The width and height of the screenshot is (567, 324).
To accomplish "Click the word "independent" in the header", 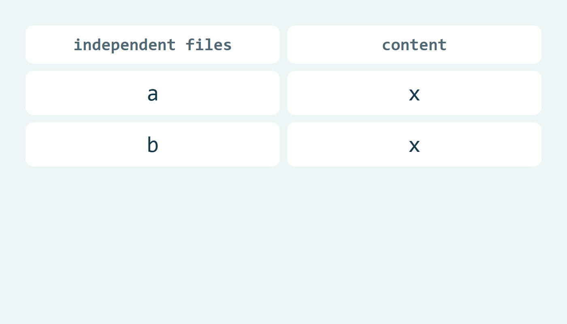I will [125, 45].
